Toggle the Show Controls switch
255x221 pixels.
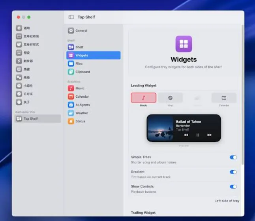point(233,187)
